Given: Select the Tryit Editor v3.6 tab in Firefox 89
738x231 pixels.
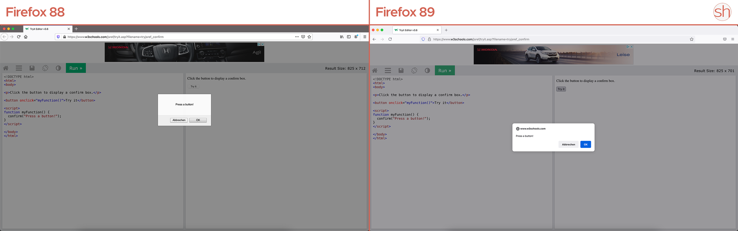Looking at the screenshot, I should [x=417, y=30].
